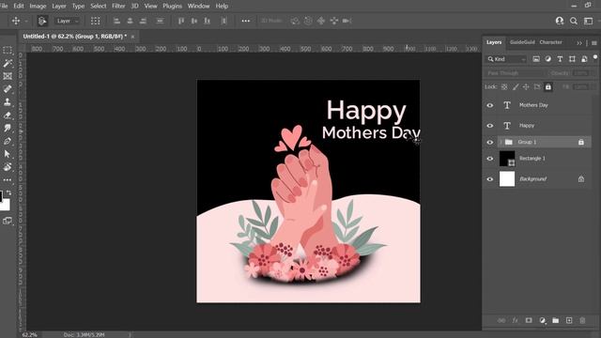Hide the Happy text layer
The width and height of the screenshot is (601, 338).
tap(490, 125)
